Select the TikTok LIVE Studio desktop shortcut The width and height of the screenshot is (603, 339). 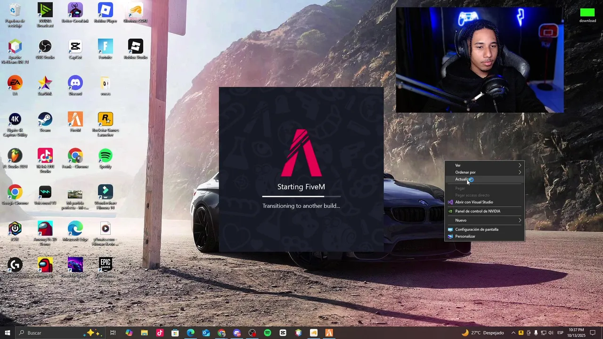45,161
